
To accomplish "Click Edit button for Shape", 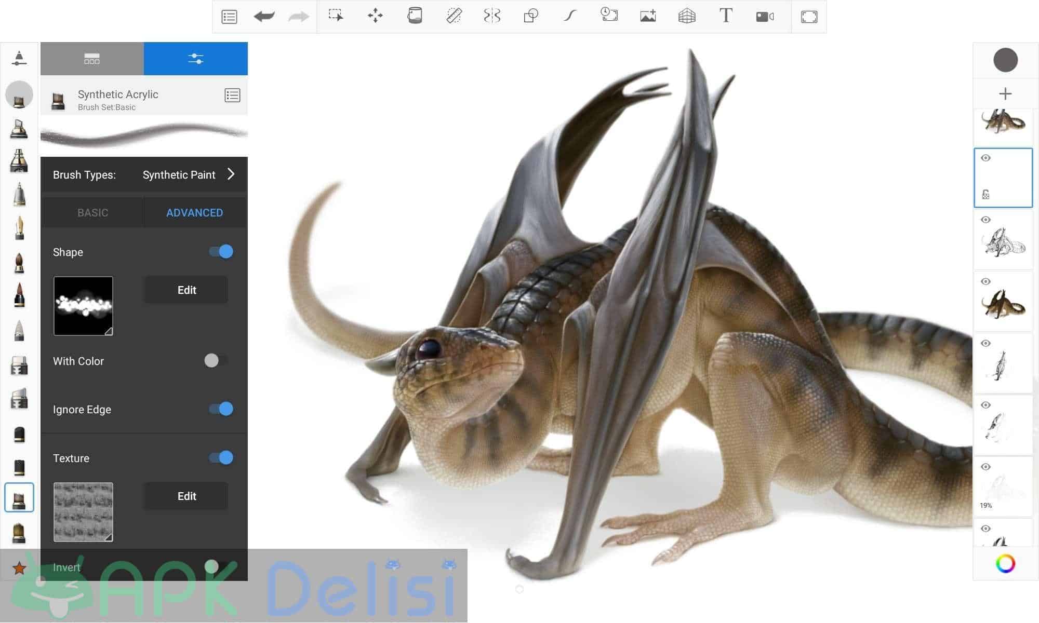I will [x=185, y=290].
